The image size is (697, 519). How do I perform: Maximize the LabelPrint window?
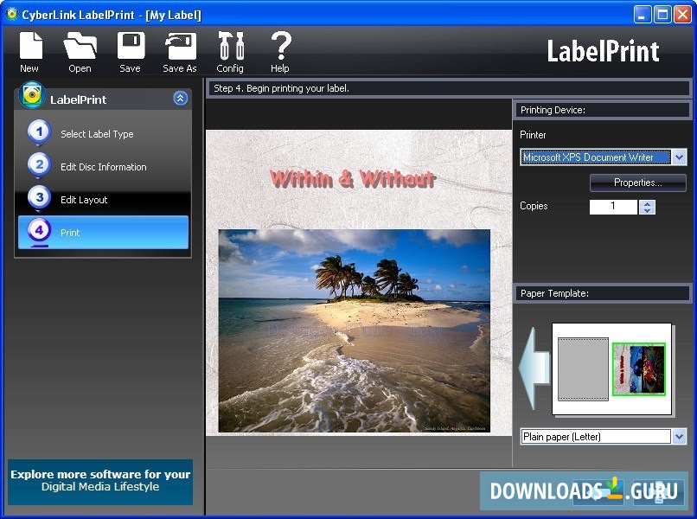[x=662, y=15]
